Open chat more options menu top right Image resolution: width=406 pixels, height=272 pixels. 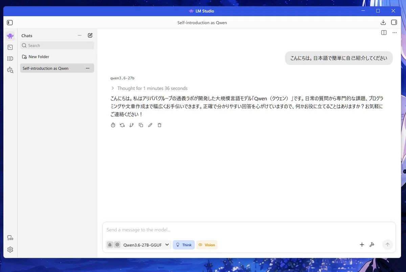click(x=394, y=33)
